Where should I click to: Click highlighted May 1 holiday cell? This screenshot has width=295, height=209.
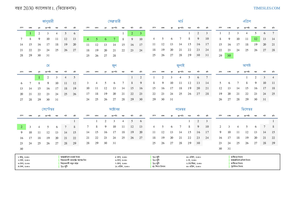click(x=39, y=77)
